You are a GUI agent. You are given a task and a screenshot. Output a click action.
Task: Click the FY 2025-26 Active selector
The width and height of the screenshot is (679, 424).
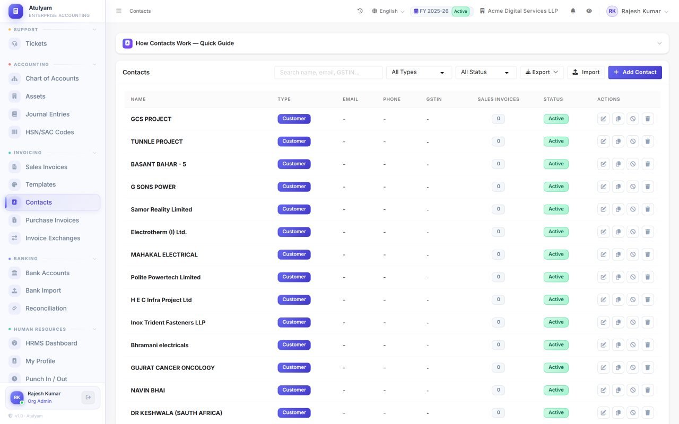coord(441,11)
